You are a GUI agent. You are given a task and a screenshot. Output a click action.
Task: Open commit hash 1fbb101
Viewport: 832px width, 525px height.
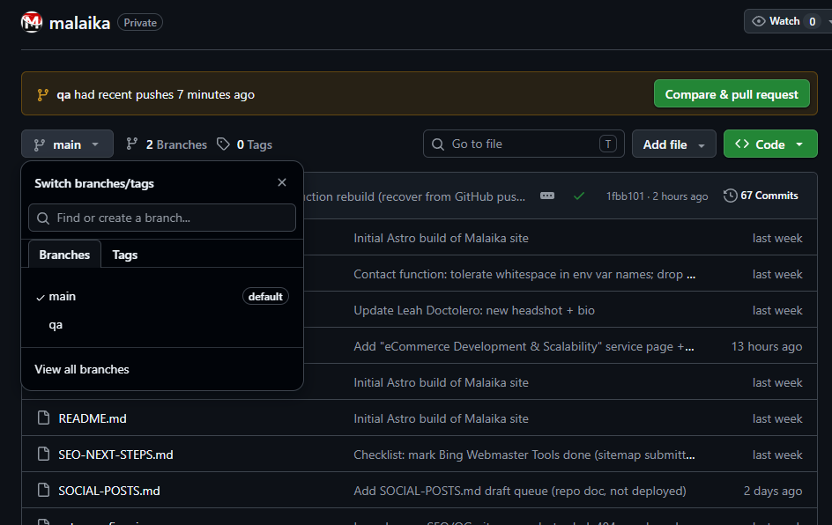click(x=625, y=196)
